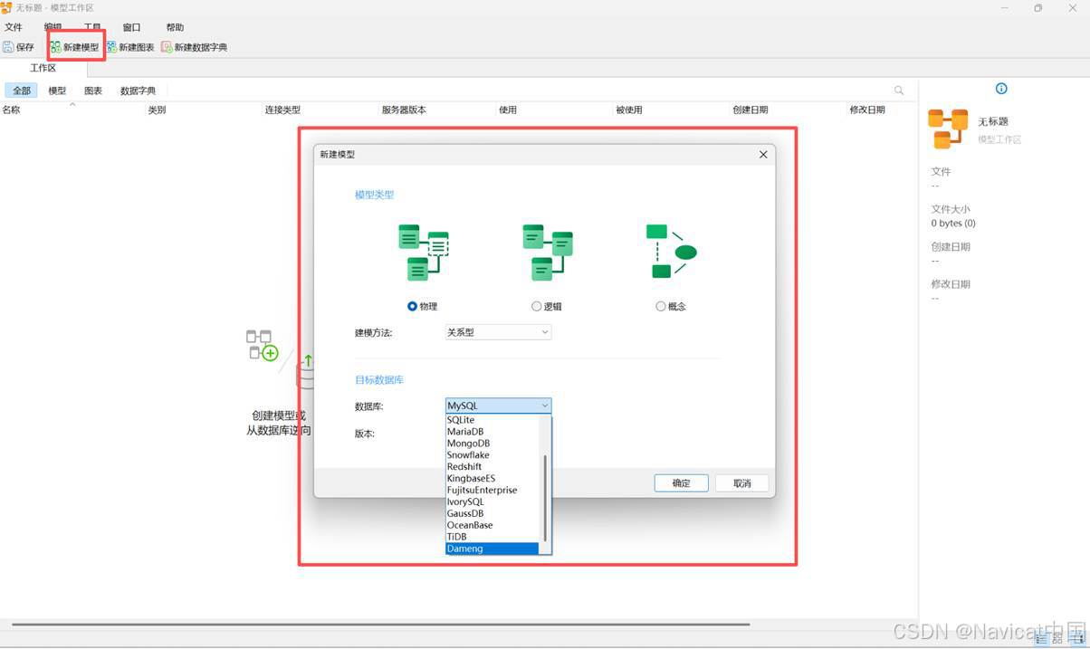Click the physical model diagram icon
1090x649 pixels.
423,252
